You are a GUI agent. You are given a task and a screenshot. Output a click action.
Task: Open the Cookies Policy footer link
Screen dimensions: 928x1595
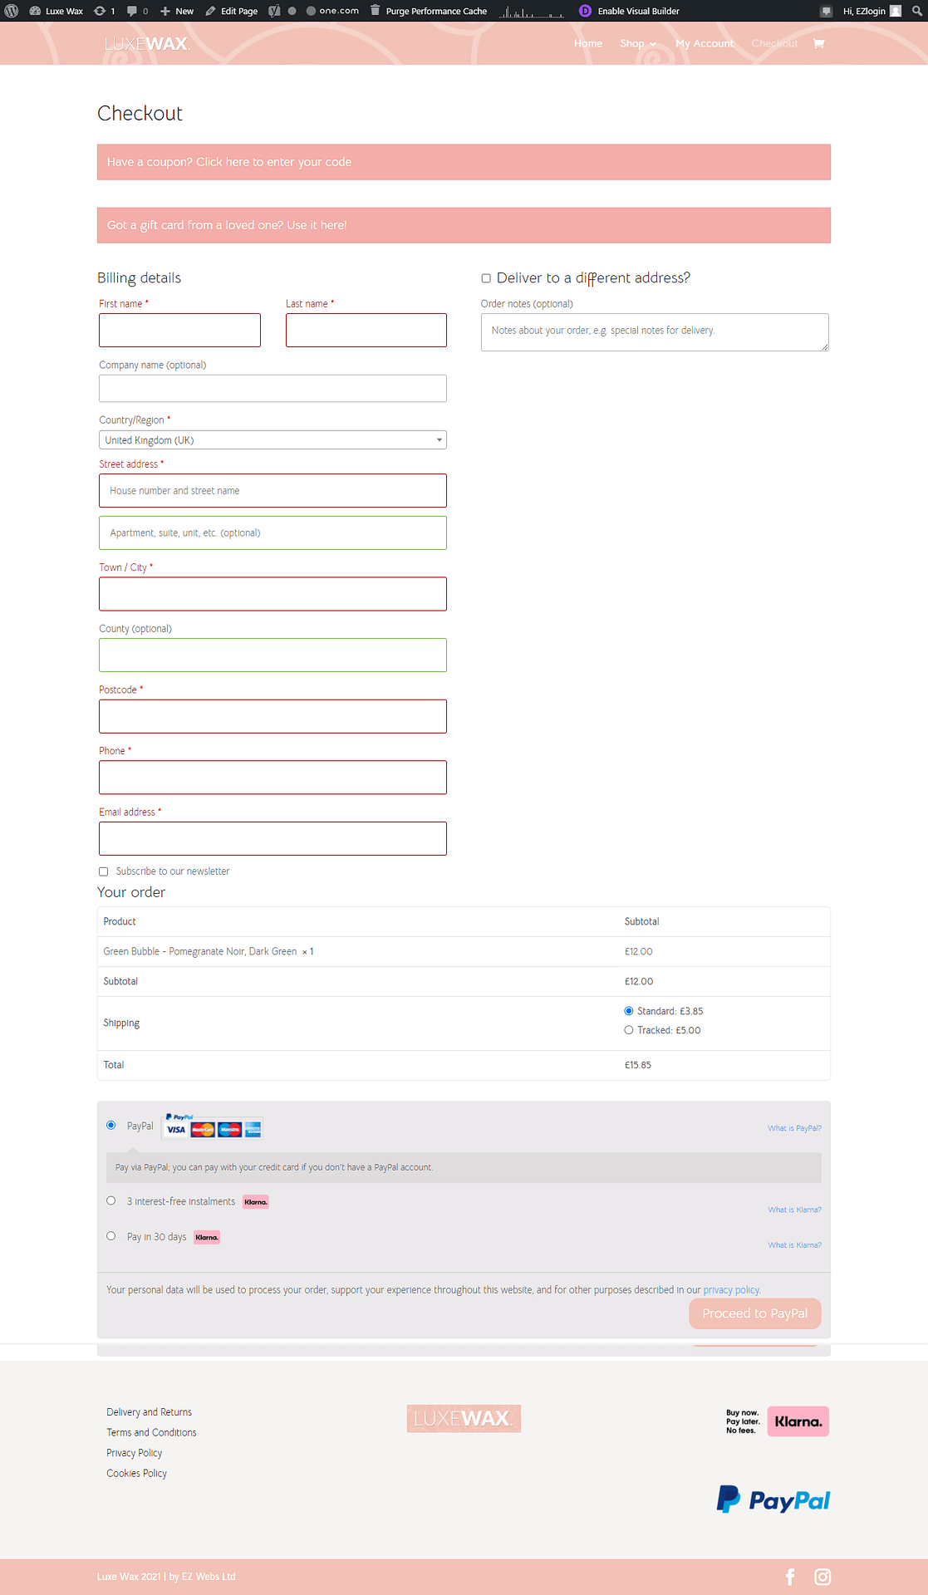(136, 1474)
